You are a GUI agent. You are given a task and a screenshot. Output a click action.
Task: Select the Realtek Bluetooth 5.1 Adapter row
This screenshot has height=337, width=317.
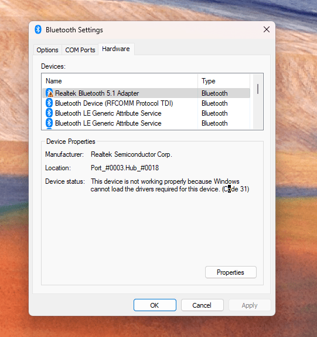pyautogui.click(x=146, y=93)
